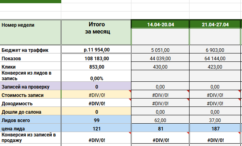The height and width of the screenshot is (146, 242).
Task: Select the Доходимость monthly #DIV/0! cell
Action: coord(96,103)
